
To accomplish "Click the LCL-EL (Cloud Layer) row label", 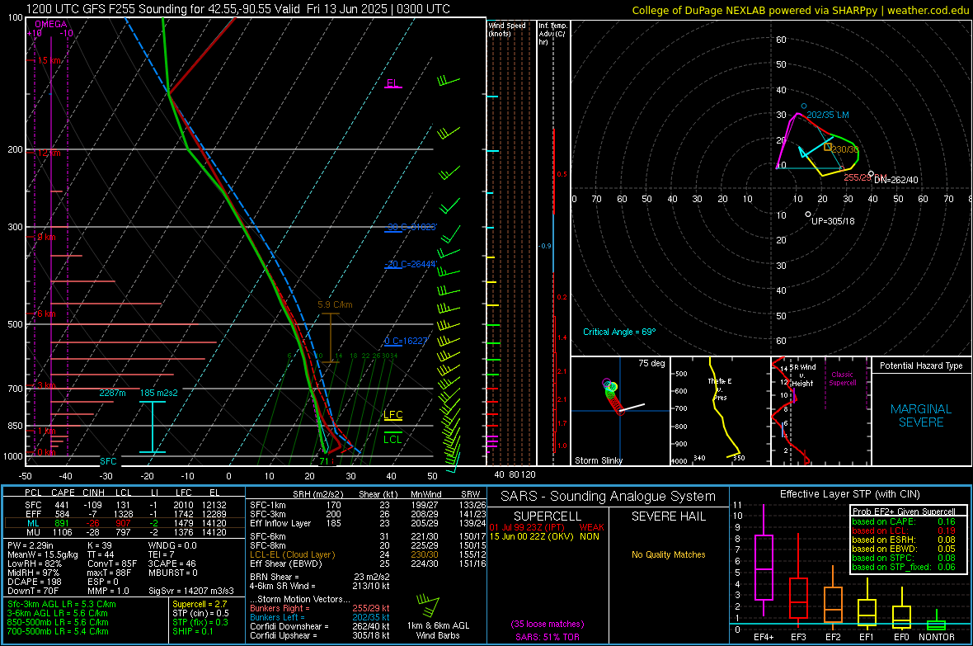I will pyautogui.click(x=292, y=554).
